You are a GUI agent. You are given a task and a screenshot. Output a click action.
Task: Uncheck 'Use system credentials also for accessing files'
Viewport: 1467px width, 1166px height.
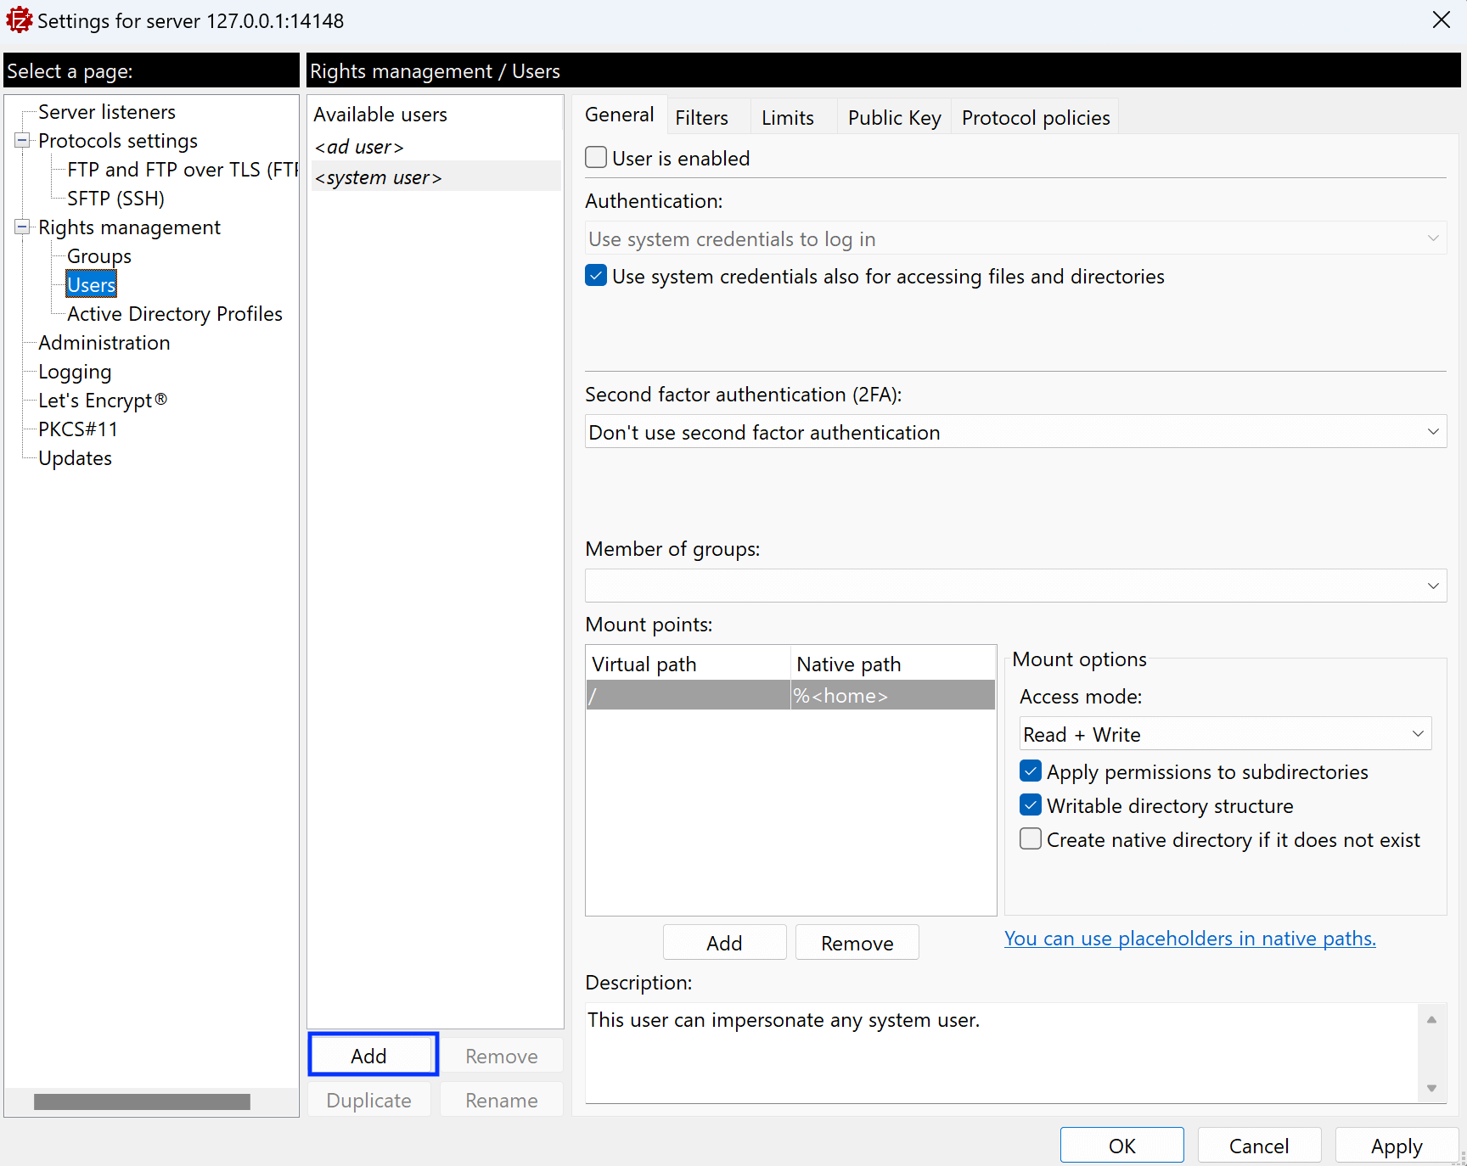596,276
